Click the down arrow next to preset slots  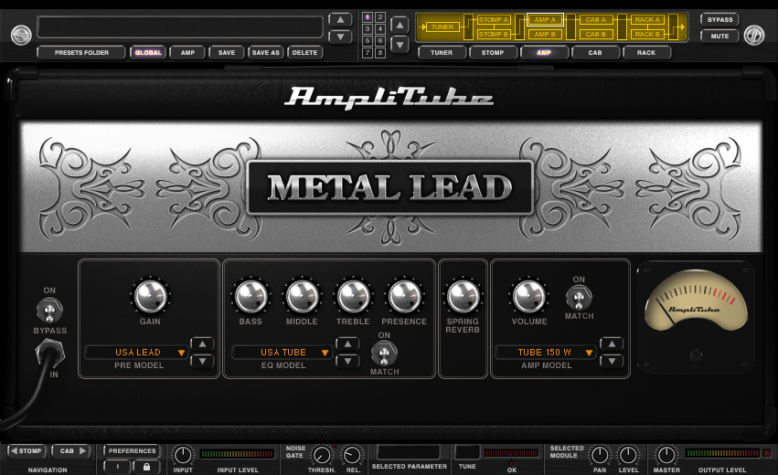pyautogui.click(x=400, y=45)
